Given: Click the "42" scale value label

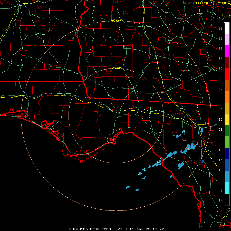Looking at the screenshot, I should point(220,89).
